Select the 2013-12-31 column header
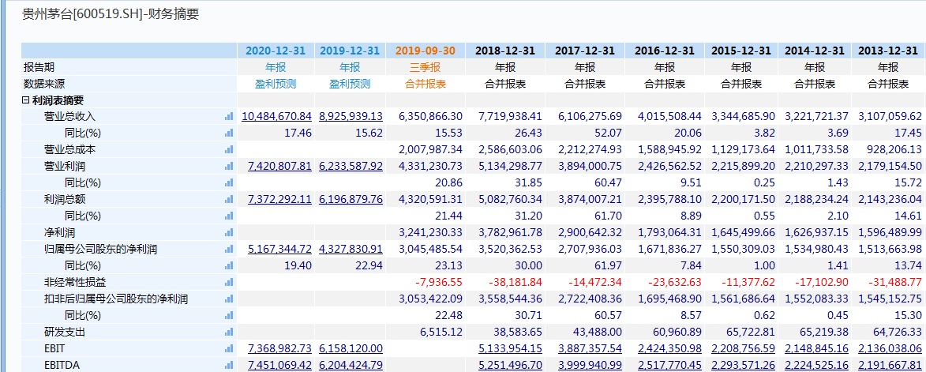The image size is (926, 372). tap(888, 51)
